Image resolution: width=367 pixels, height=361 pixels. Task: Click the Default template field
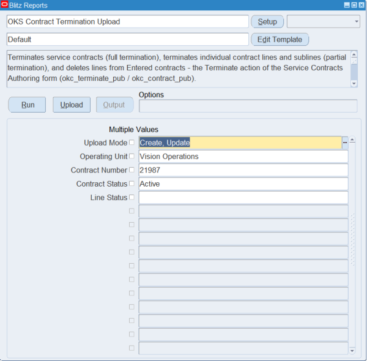(x=128, y=39)
